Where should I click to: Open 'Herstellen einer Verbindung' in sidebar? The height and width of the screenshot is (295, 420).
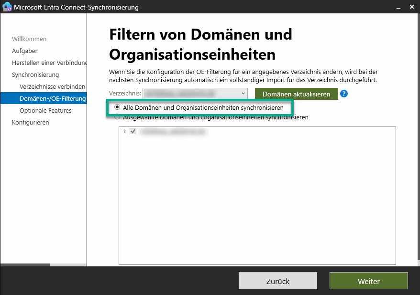(x=49, y=63)
